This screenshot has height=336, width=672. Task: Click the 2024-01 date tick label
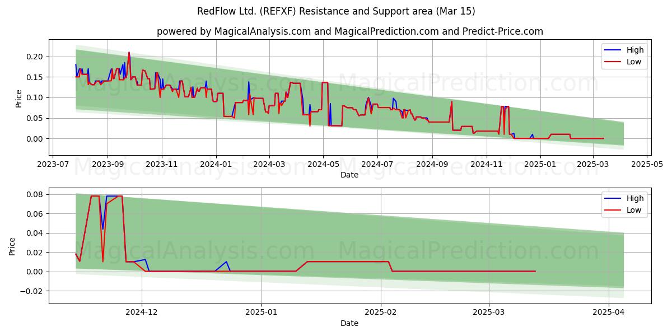coord(216,165)
